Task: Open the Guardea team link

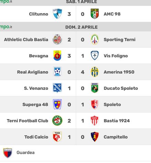Action: (25, 152)
